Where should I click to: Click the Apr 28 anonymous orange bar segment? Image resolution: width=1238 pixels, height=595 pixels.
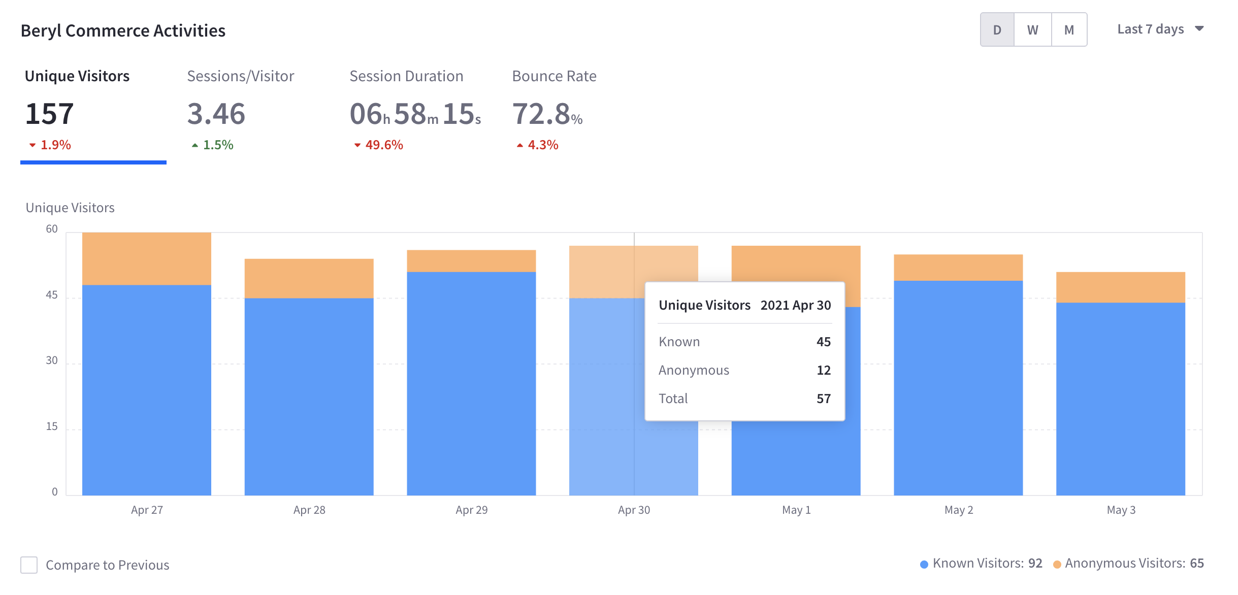click(309, 279)
